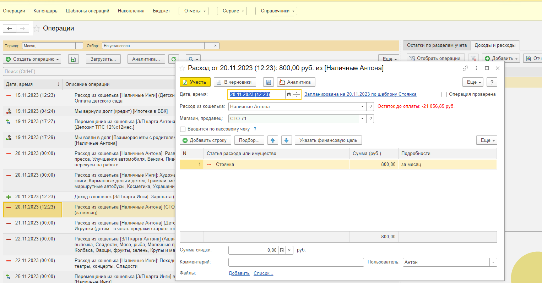Viewport: 542px width, 283px height.
Task: Check the Операция проверена checkbox
Action: click(444, 94)
